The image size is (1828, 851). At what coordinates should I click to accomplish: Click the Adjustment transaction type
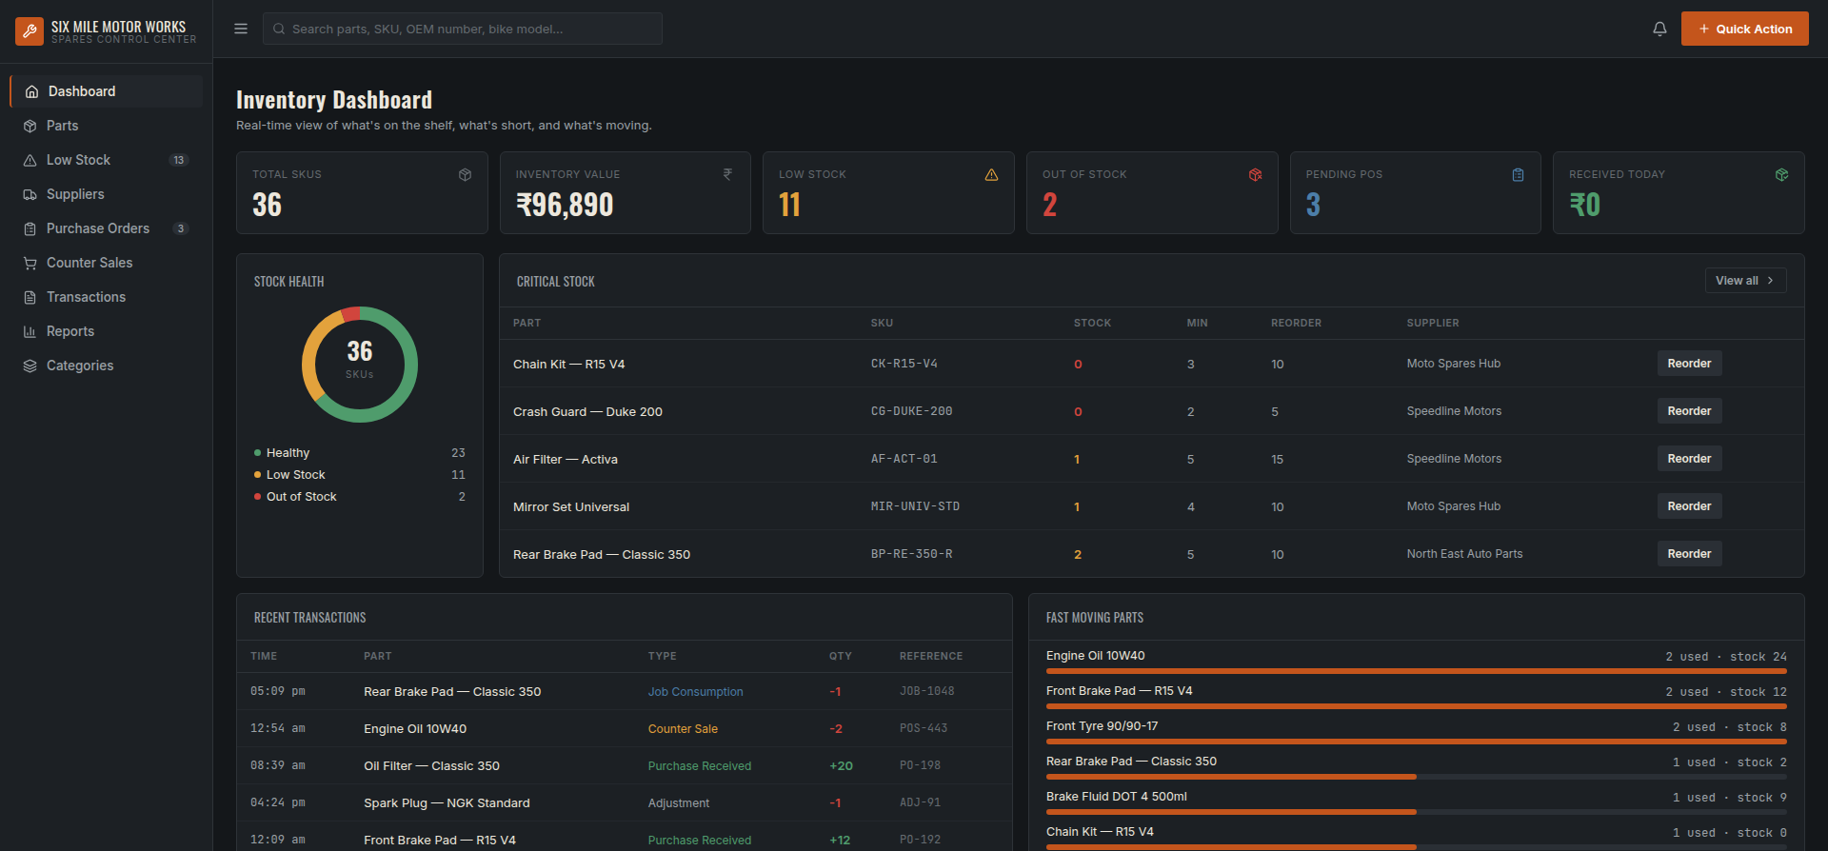[x=679, y=803]
